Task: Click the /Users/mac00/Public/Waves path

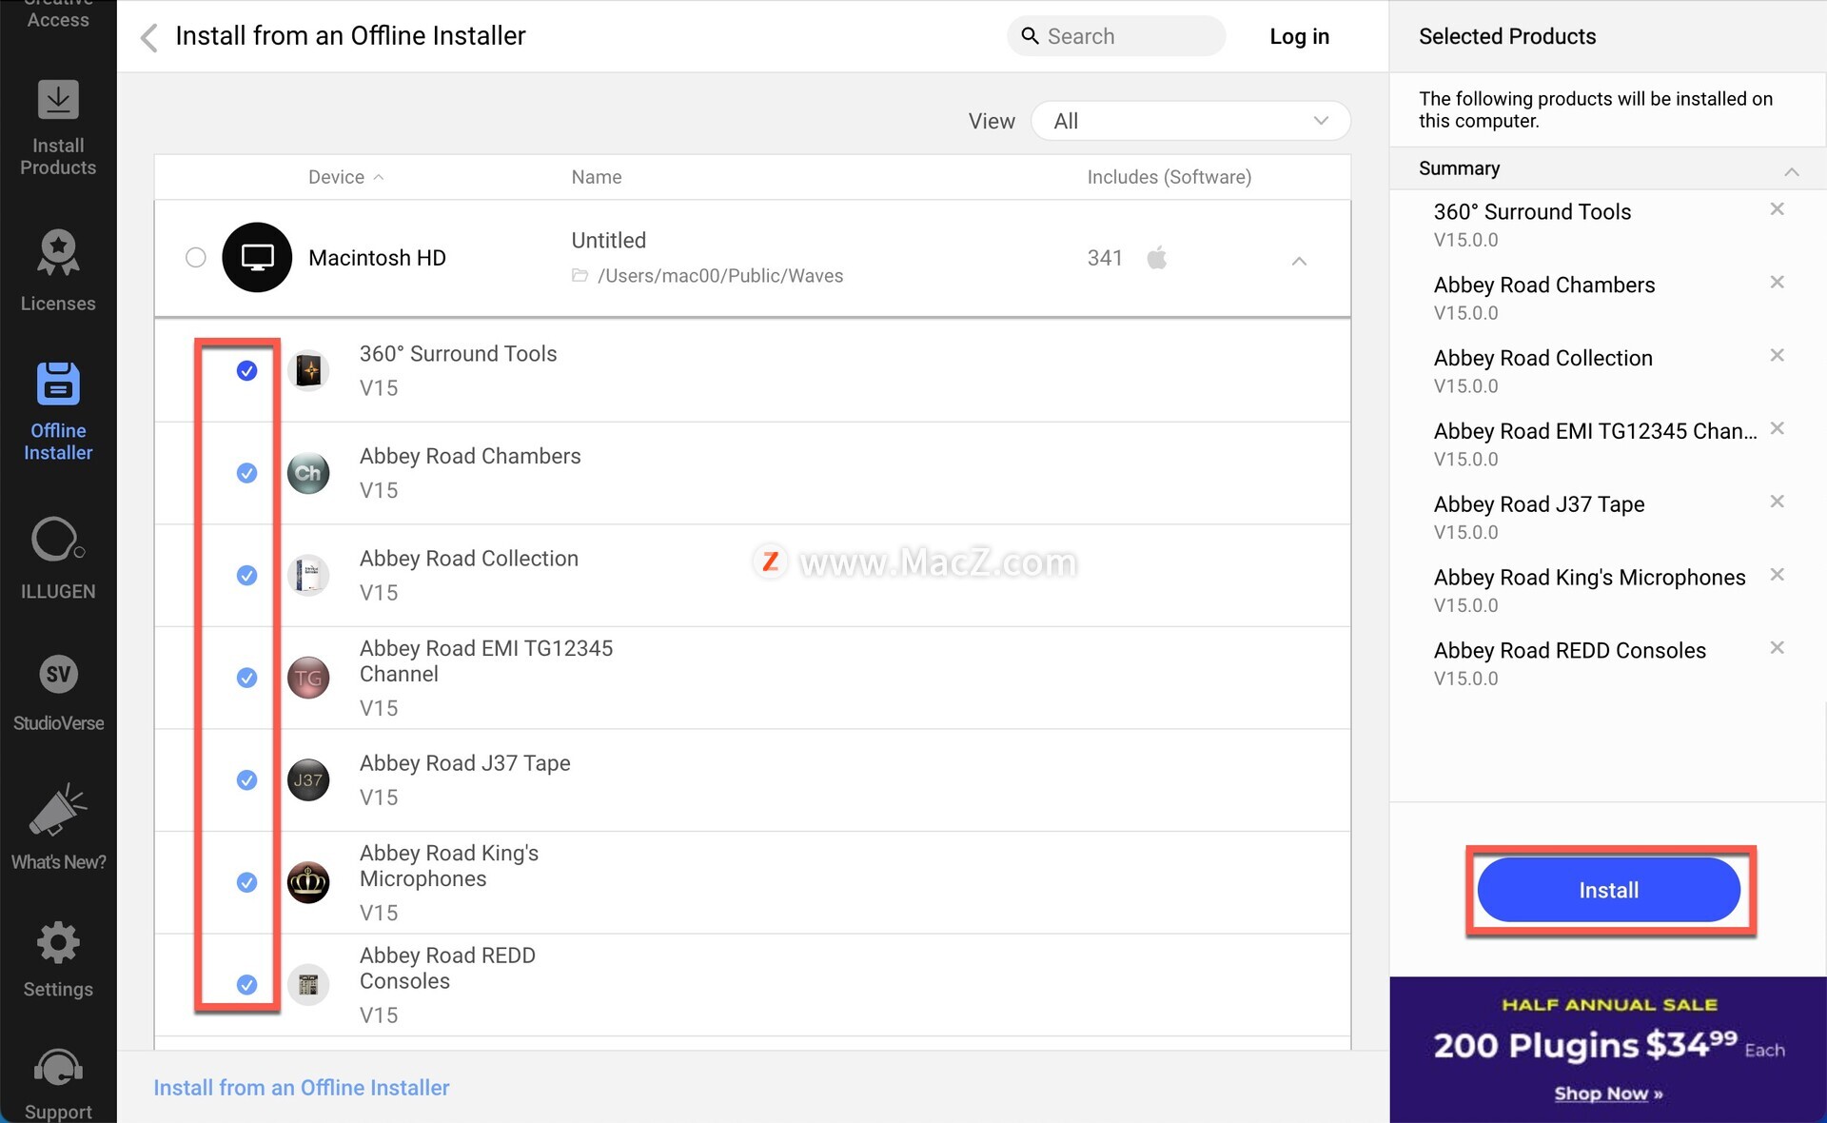Action: coord(720,276)
